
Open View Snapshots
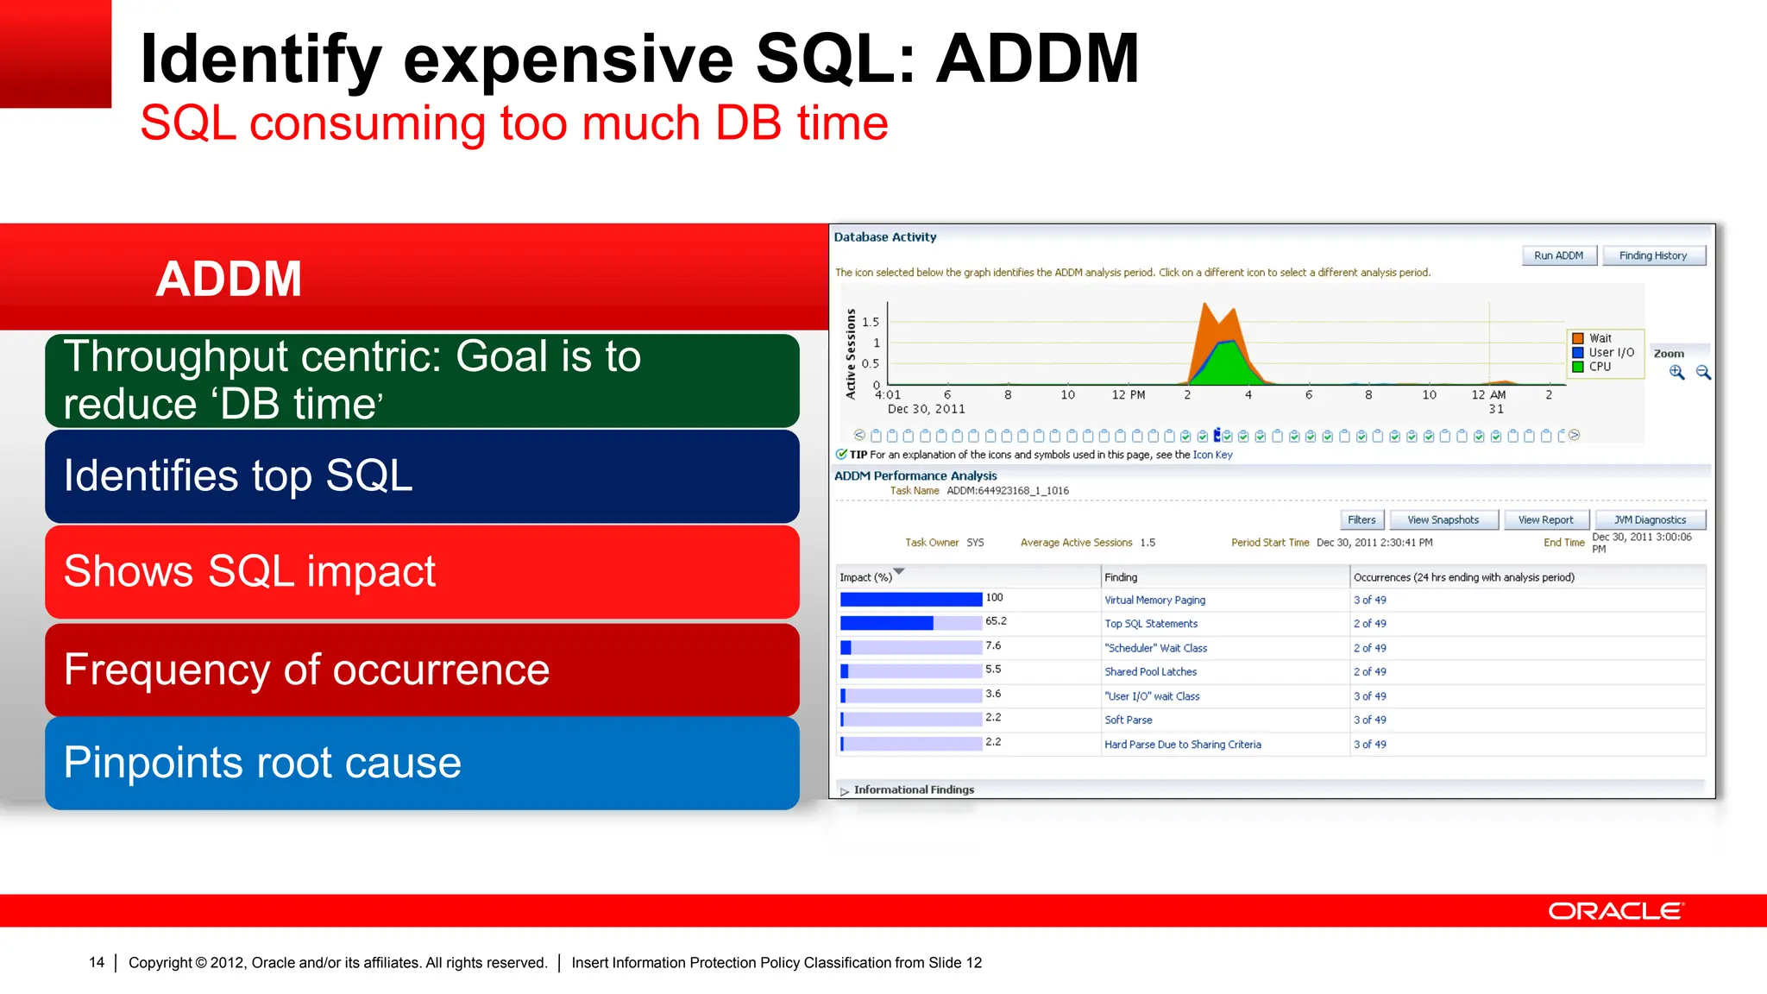click(1443, 519)
